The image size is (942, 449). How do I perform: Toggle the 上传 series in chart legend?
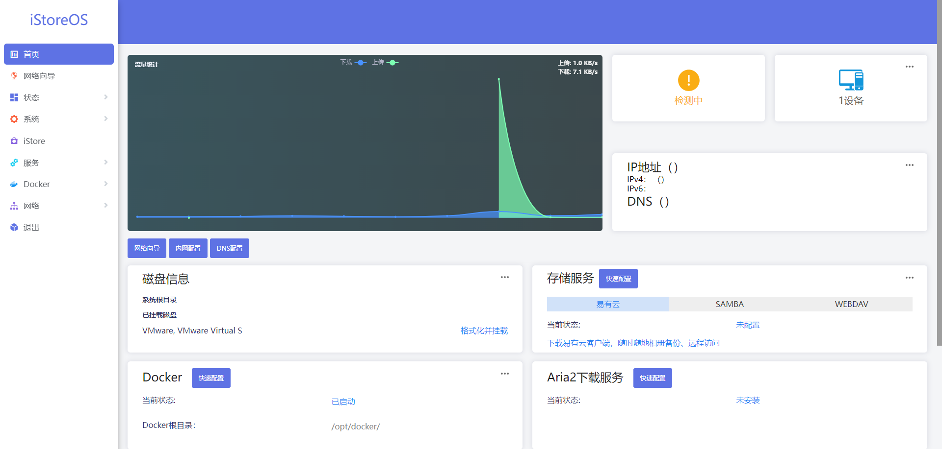(385, 62)
